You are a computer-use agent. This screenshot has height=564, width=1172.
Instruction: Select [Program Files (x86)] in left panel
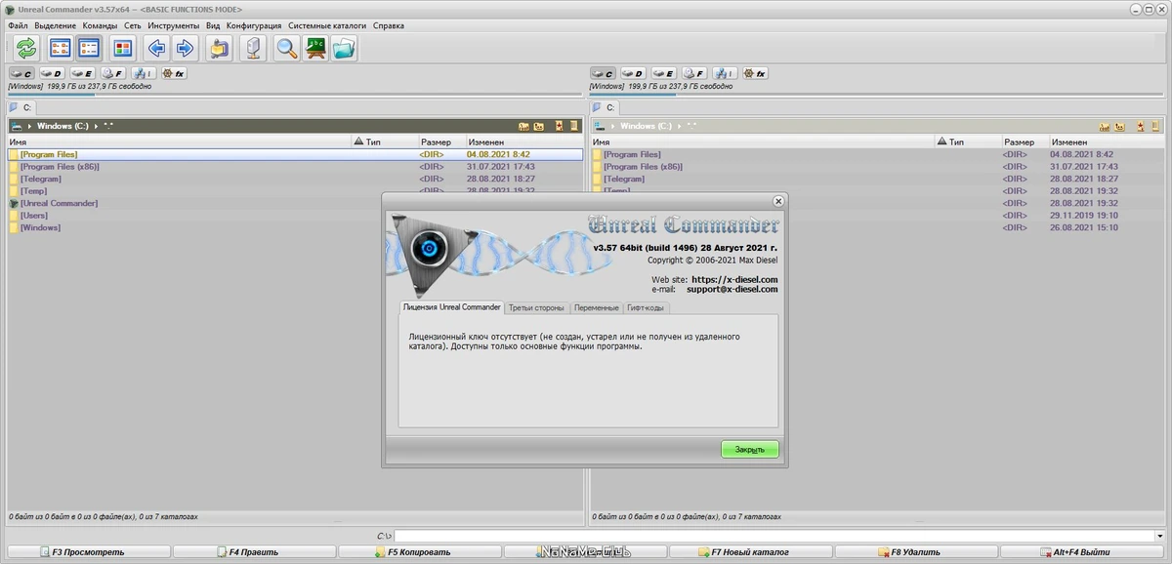(x=60, y=167)
